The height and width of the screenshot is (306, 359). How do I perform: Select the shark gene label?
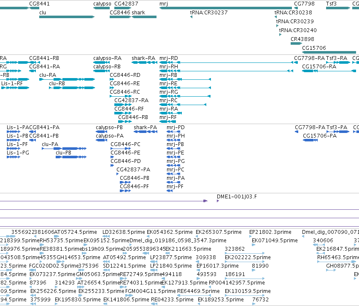(138, 13)
